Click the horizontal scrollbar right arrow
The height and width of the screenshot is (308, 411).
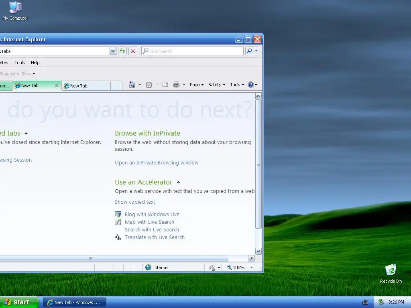(x=251, y=258)
